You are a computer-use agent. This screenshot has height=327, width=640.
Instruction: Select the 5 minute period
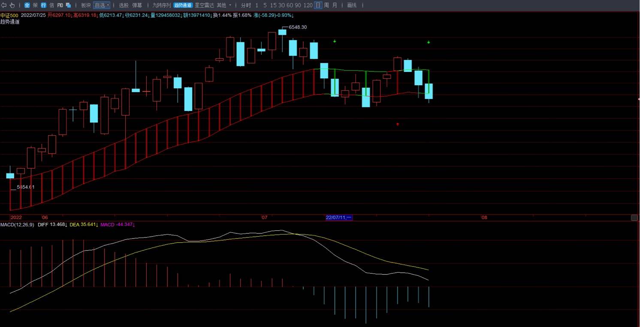pyautogui.click(x=265, y=5)
